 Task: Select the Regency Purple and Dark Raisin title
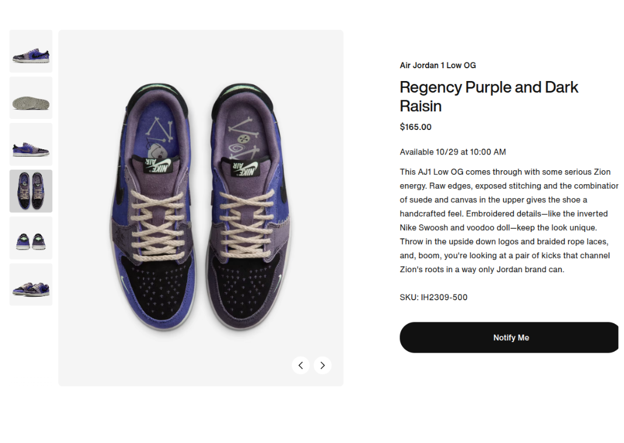489,96
